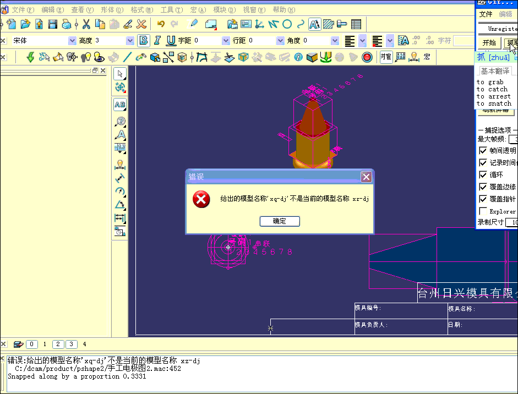The width and height of the screenshot is (518, 394).
Task: Click the Save floppy disk icon
Action: tap(52, 24)
